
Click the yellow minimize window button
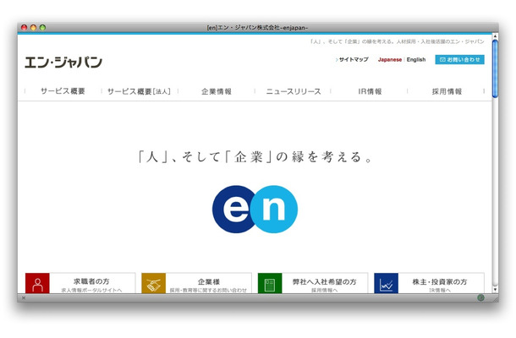pos(33,28)
